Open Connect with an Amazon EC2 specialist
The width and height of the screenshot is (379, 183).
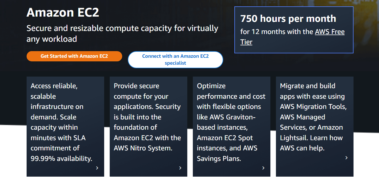click(175, 60)
